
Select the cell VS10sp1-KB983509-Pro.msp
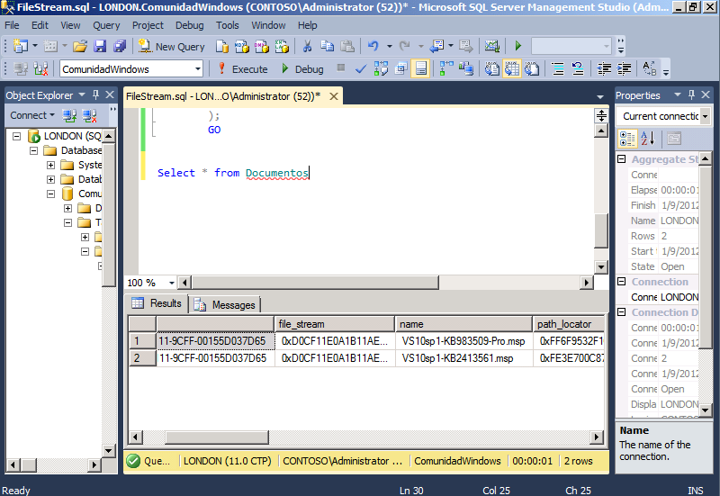[x=463, y=341]
